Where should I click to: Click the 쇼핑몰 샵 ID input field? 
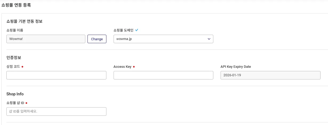pyautogui.click(x=56, y=111)
